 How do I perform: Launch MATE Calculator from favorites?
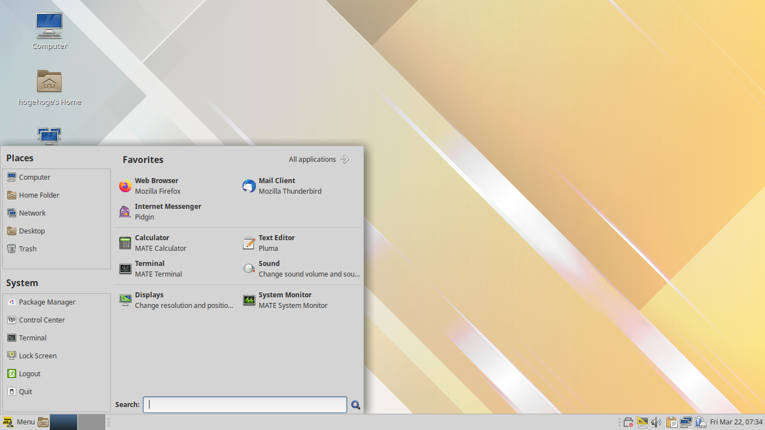[x=177, y=243]
